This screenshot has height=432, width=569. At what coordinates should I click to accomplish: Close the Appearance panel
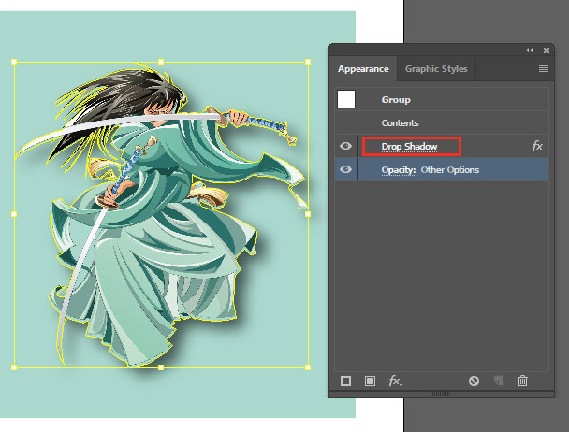pyautogui.click(x=547, y=50)
